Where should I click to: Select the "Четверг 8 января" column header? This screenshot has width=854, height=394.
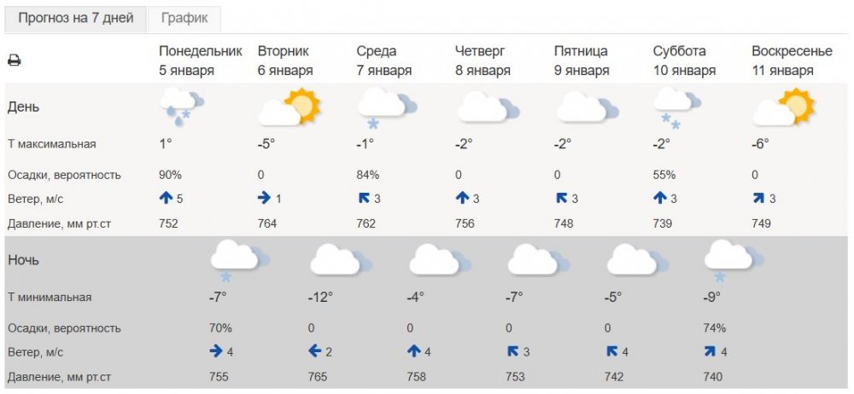487,61
